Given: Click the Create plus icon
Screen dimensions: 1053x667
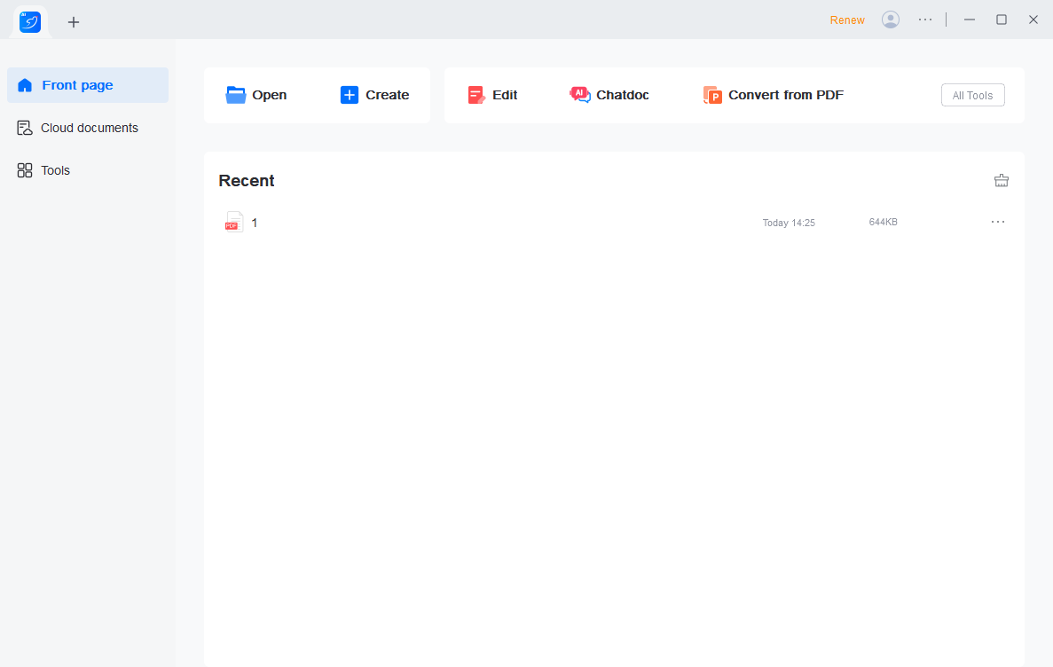Looking at the screenshot, I should pyautogui.click(x=350, y=95).
